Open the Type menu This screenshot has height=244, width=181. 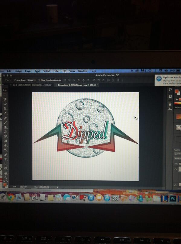37,71
